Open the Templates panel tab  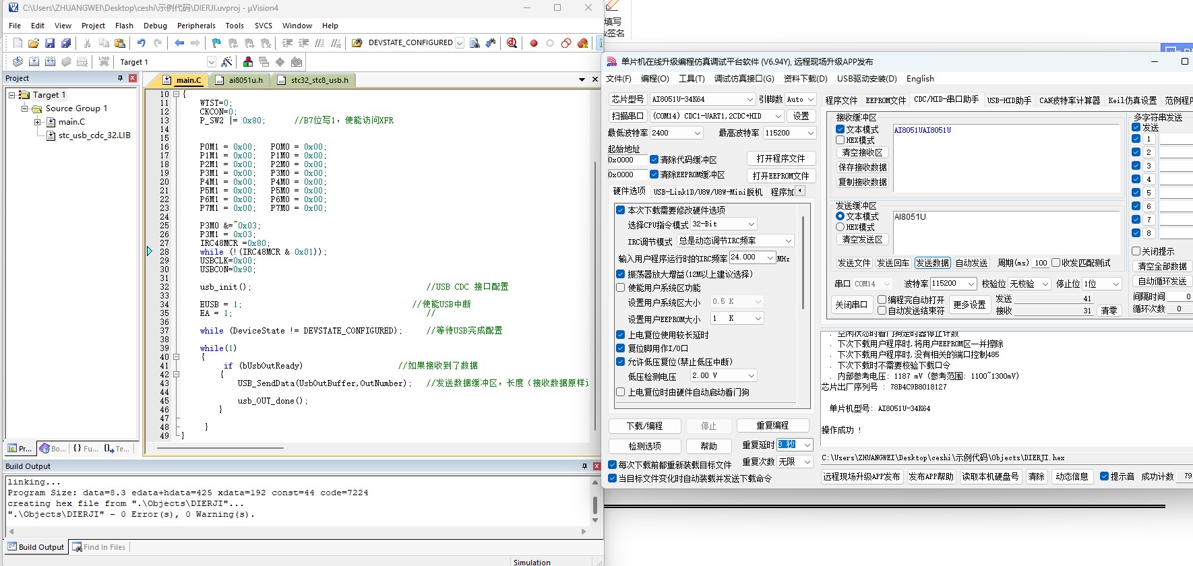tap(117, 448)
